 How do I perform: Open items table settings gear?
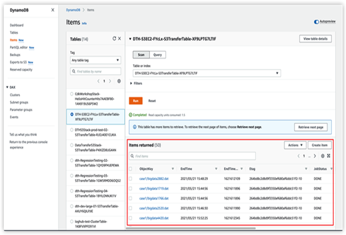click(323, 156)
